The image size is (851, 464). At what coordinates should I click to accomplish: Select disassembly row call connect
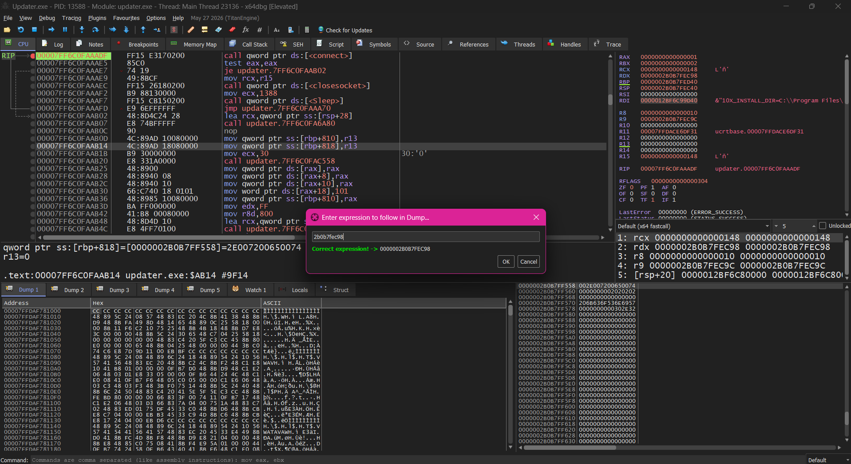coord(321,56)
